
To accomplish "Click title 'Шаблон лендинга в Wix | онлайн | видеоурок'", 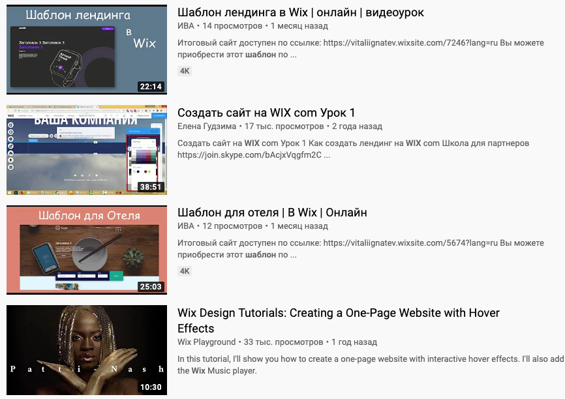I will pyautogui.click(x=301, y=12).
